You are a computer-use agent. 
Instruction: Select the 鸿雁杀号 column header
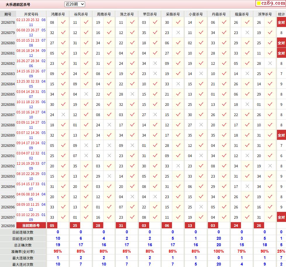coord(58,14)
